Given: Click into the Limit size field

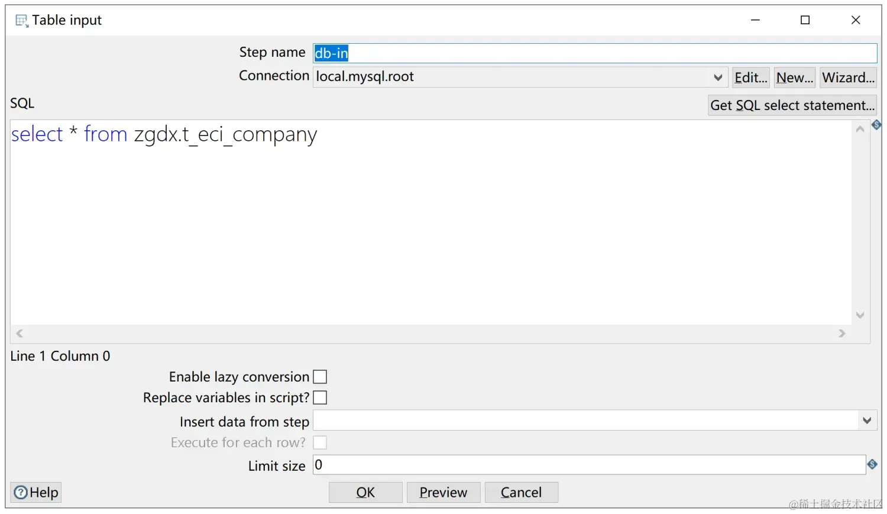Looking at the screenshot, I should (x=590, y=465).
